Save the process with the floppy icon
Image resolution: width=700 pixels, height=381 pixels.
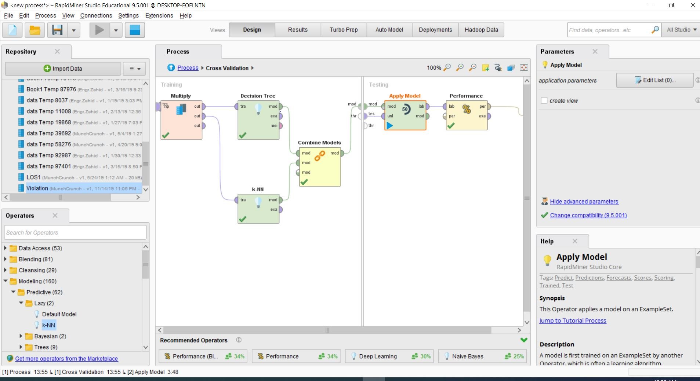[57, 30]
